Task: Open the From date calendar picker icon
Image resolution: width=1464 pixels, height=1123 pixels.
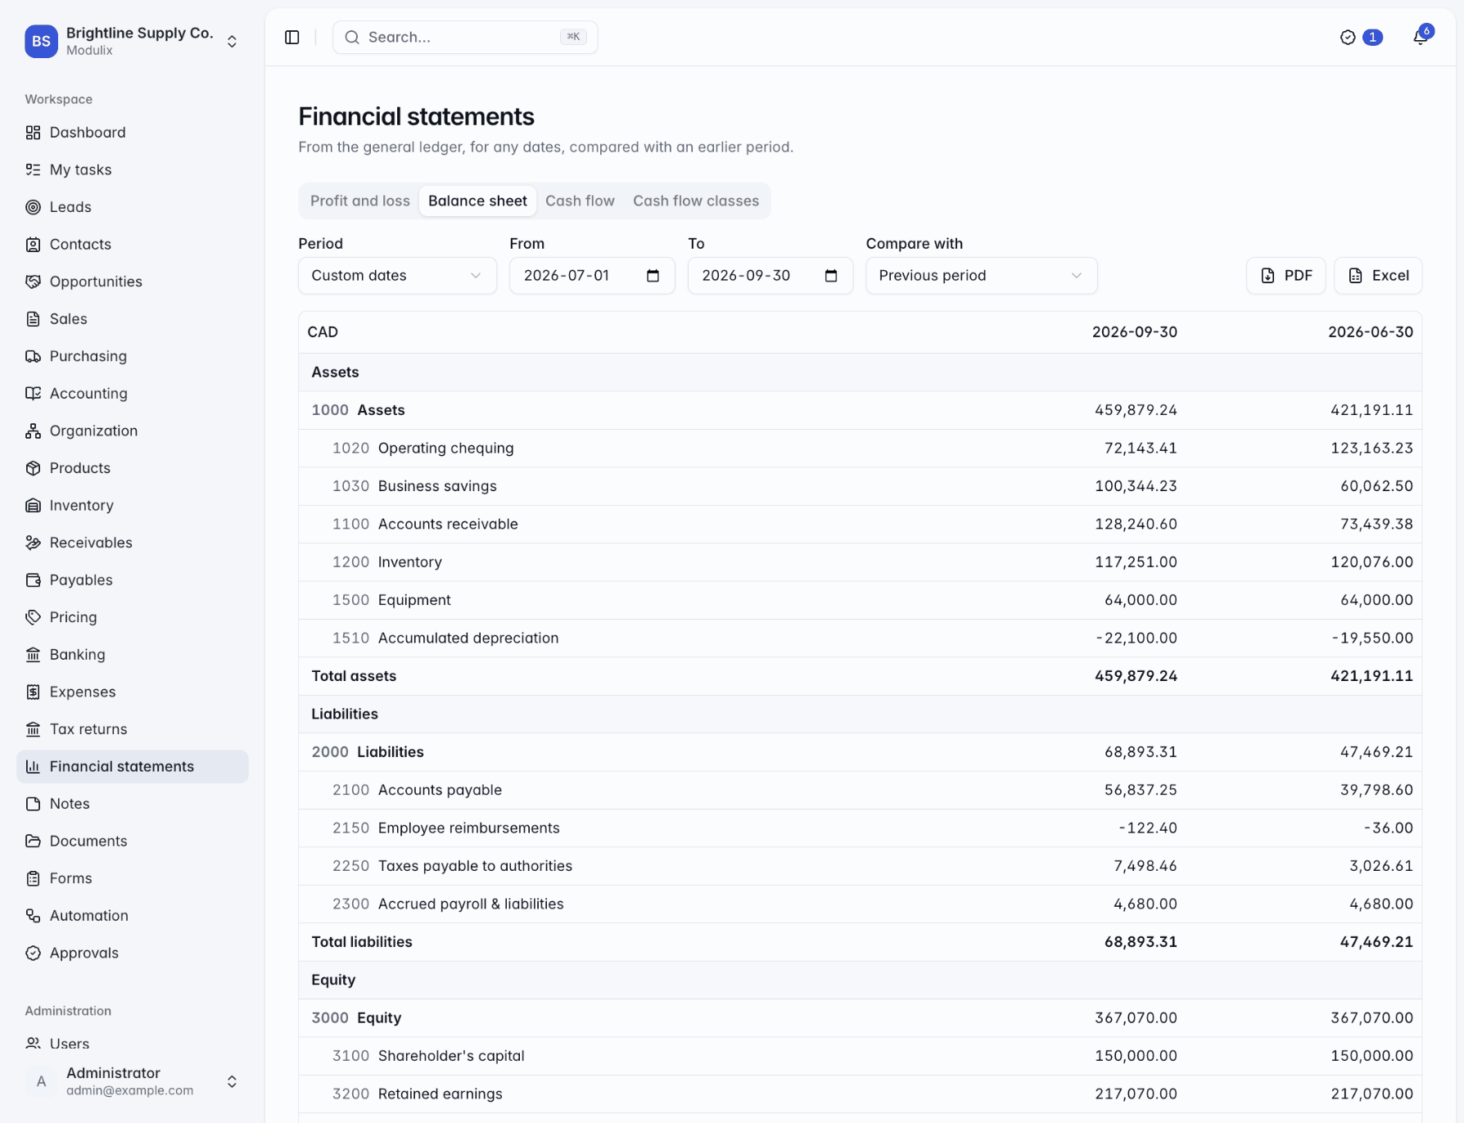Action: click(x=653, y=276)
